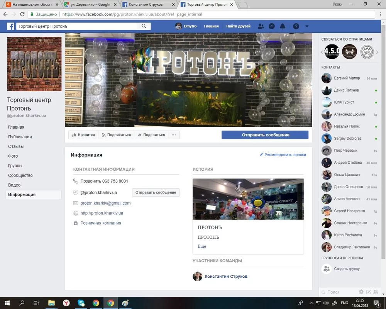This screenshot has height=309, width=386.
Task: Open chat with Юля Турист
Action: tap(349, 102)
